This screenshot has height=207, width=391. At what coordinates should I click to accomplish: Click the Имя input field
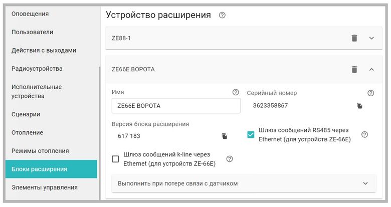[175, 106]
